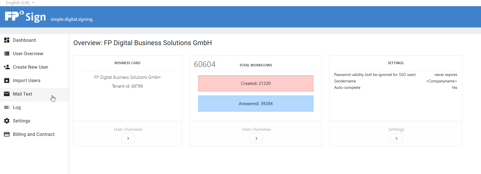Click the pink Created: 21320 bar

pyautogui.click(x=256, y=83)
